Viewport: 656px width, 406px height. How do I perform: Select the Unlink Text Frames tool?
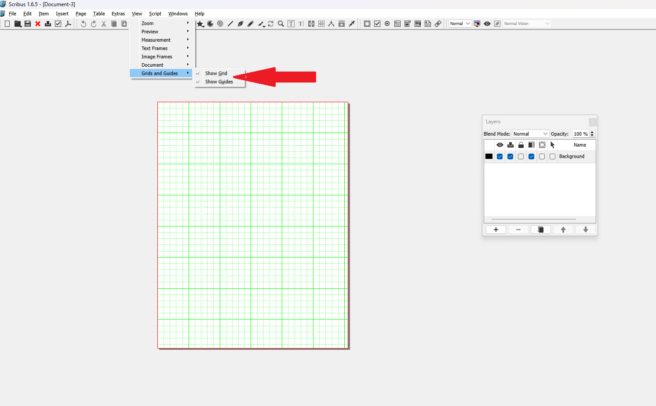[x=321, y=24]
